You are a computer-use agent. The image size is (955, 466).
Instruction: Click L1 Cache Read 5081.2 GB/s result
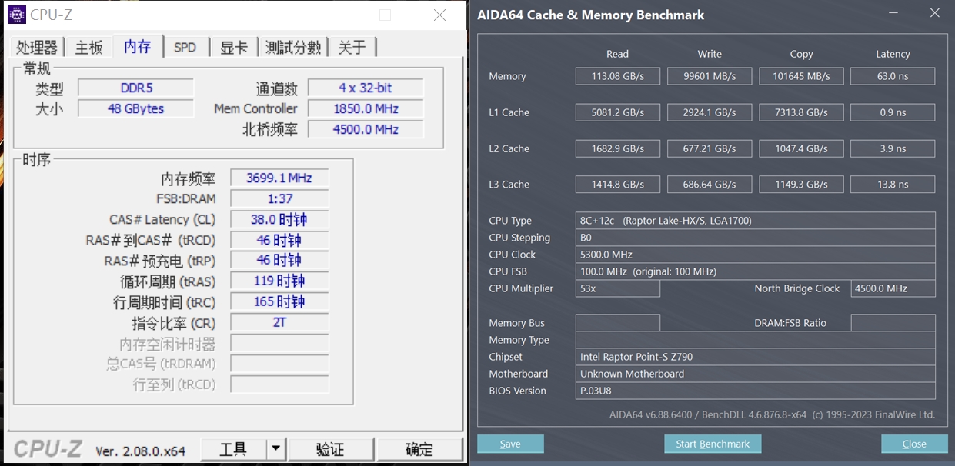(617, 112)
